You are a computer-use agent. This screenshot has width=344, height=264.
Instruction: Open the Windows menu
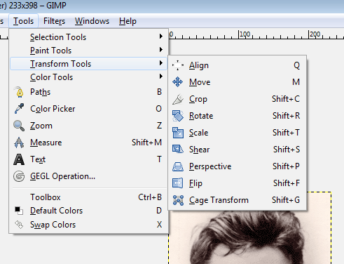(x=92, y=21)
